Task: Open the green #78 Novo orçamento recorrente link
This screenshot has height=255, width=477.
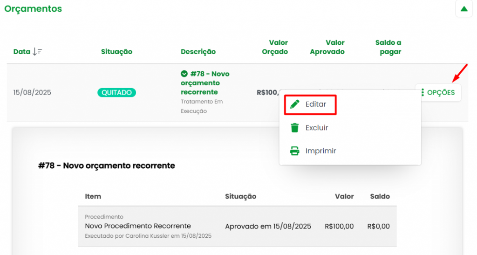Action: (x=205, y=83)
